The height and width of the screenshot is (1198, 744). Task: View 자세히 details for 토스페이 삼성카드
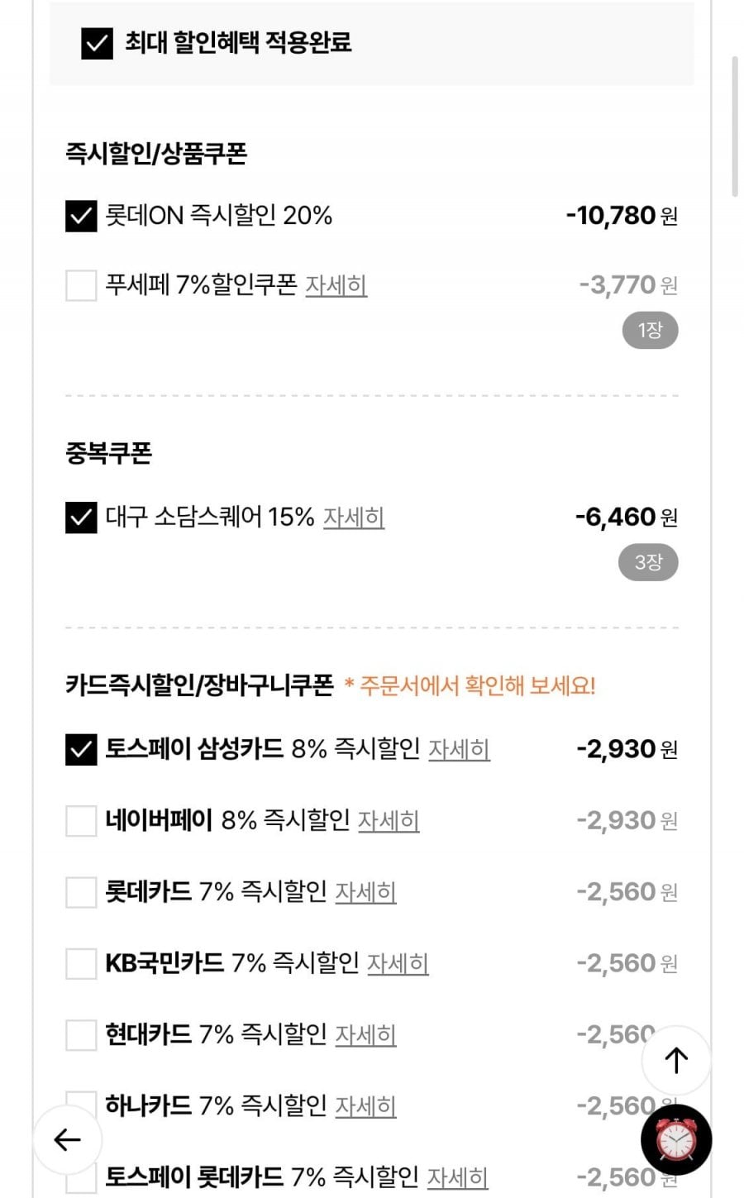pos(459,749)
